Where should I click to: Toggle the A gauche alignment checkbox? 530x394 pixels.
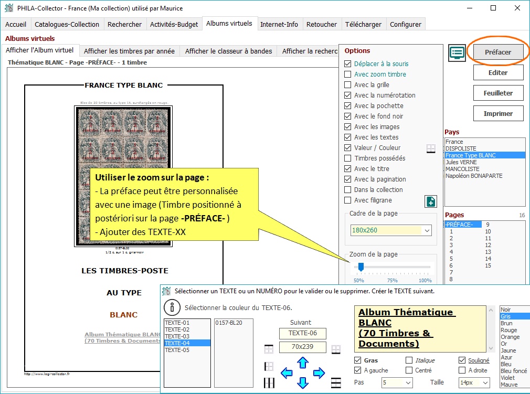pyautogui.click(x=357, y=370)
